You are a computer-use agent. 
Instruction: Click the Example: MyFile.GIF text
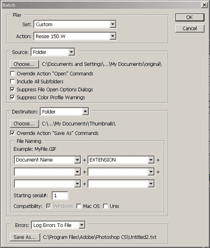pos(35,149)
